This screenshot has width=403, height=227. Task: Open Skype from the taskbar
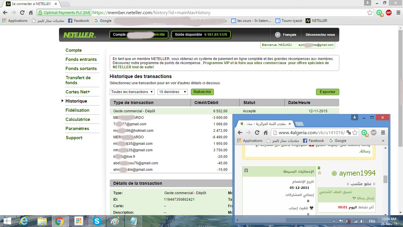(x=97, y=221)
